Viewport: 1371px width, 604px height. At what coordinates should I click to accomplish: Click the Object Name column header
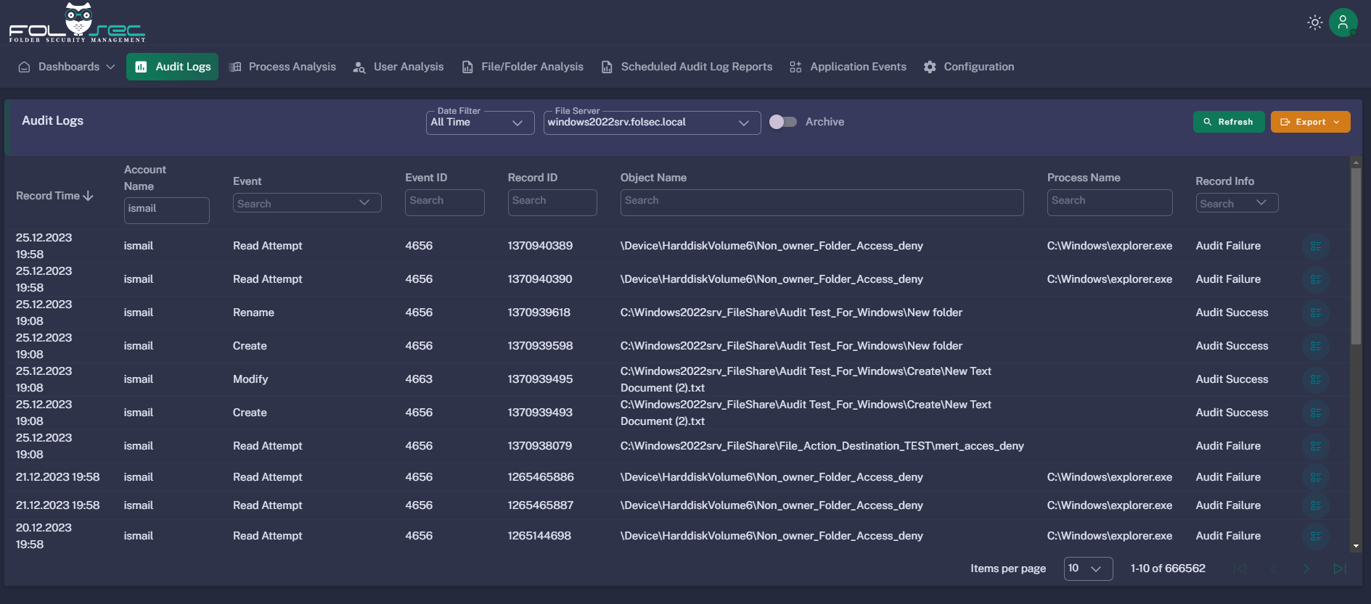coord(653,178)
